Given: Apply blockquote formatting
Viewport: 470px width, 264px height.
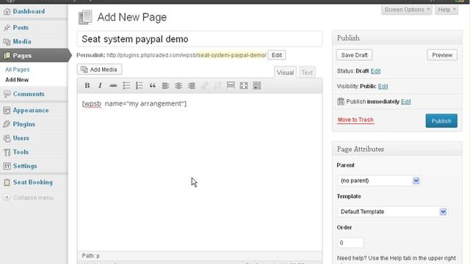Looking at the screenshot, I should (x=152, y=86).
